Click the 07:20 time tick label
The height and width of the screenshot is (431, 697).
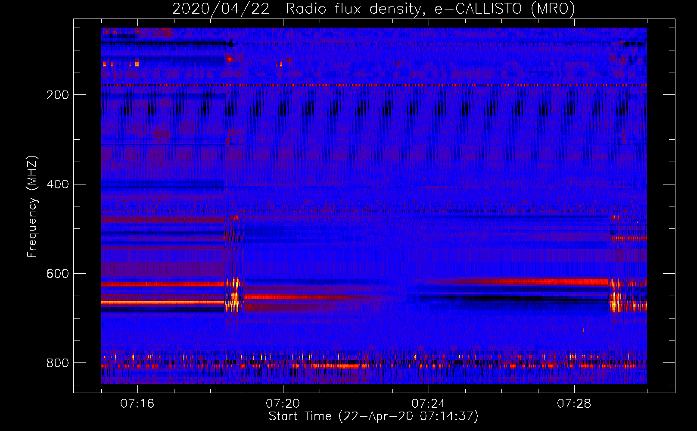pos(283,404)
